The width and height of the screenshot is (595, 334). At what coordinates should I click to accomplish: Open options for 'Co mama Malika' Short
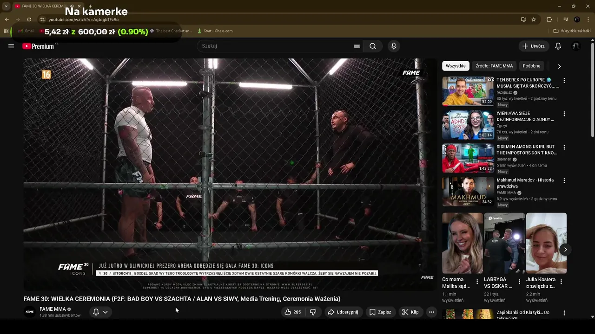click(x=477, y=282)
